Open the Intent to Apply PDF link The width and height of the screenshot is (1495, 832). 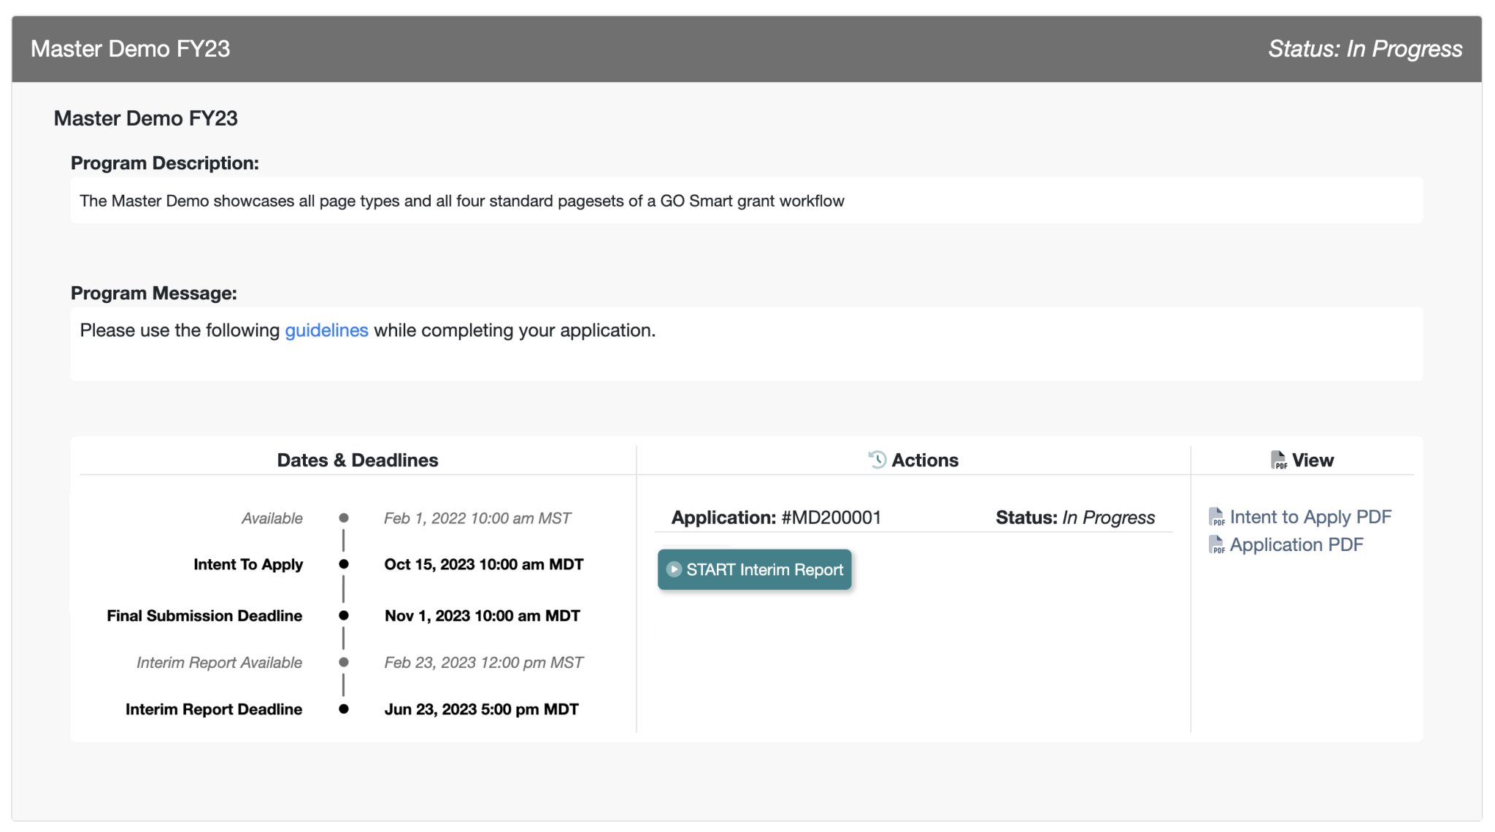(x=1310, y=517)
